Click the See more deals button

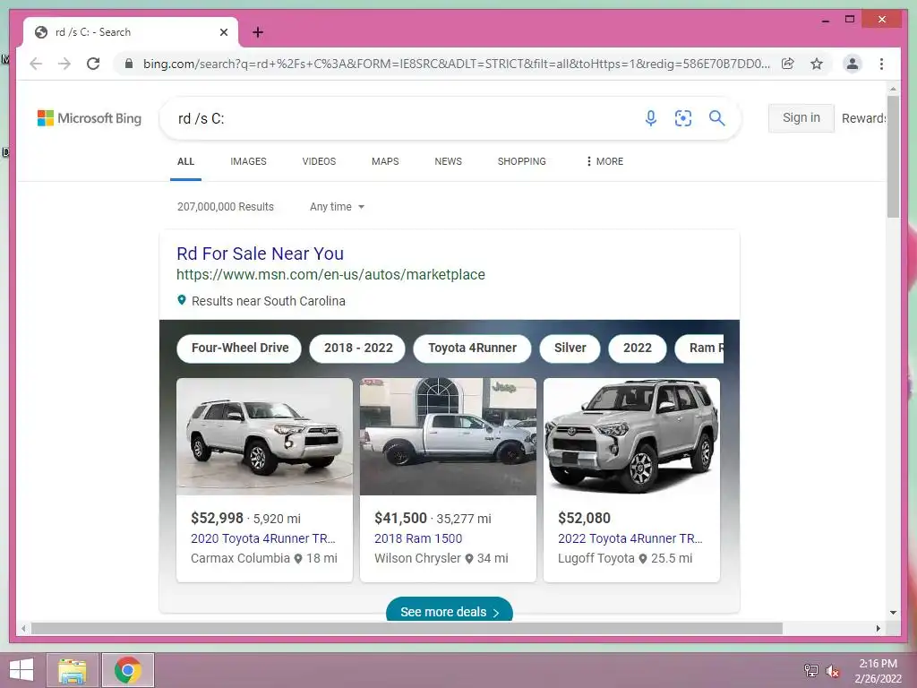pos(450,609)
